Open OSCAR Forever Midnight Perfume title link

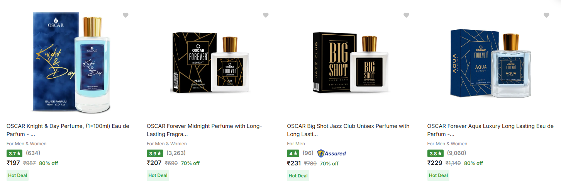[204, 130]
